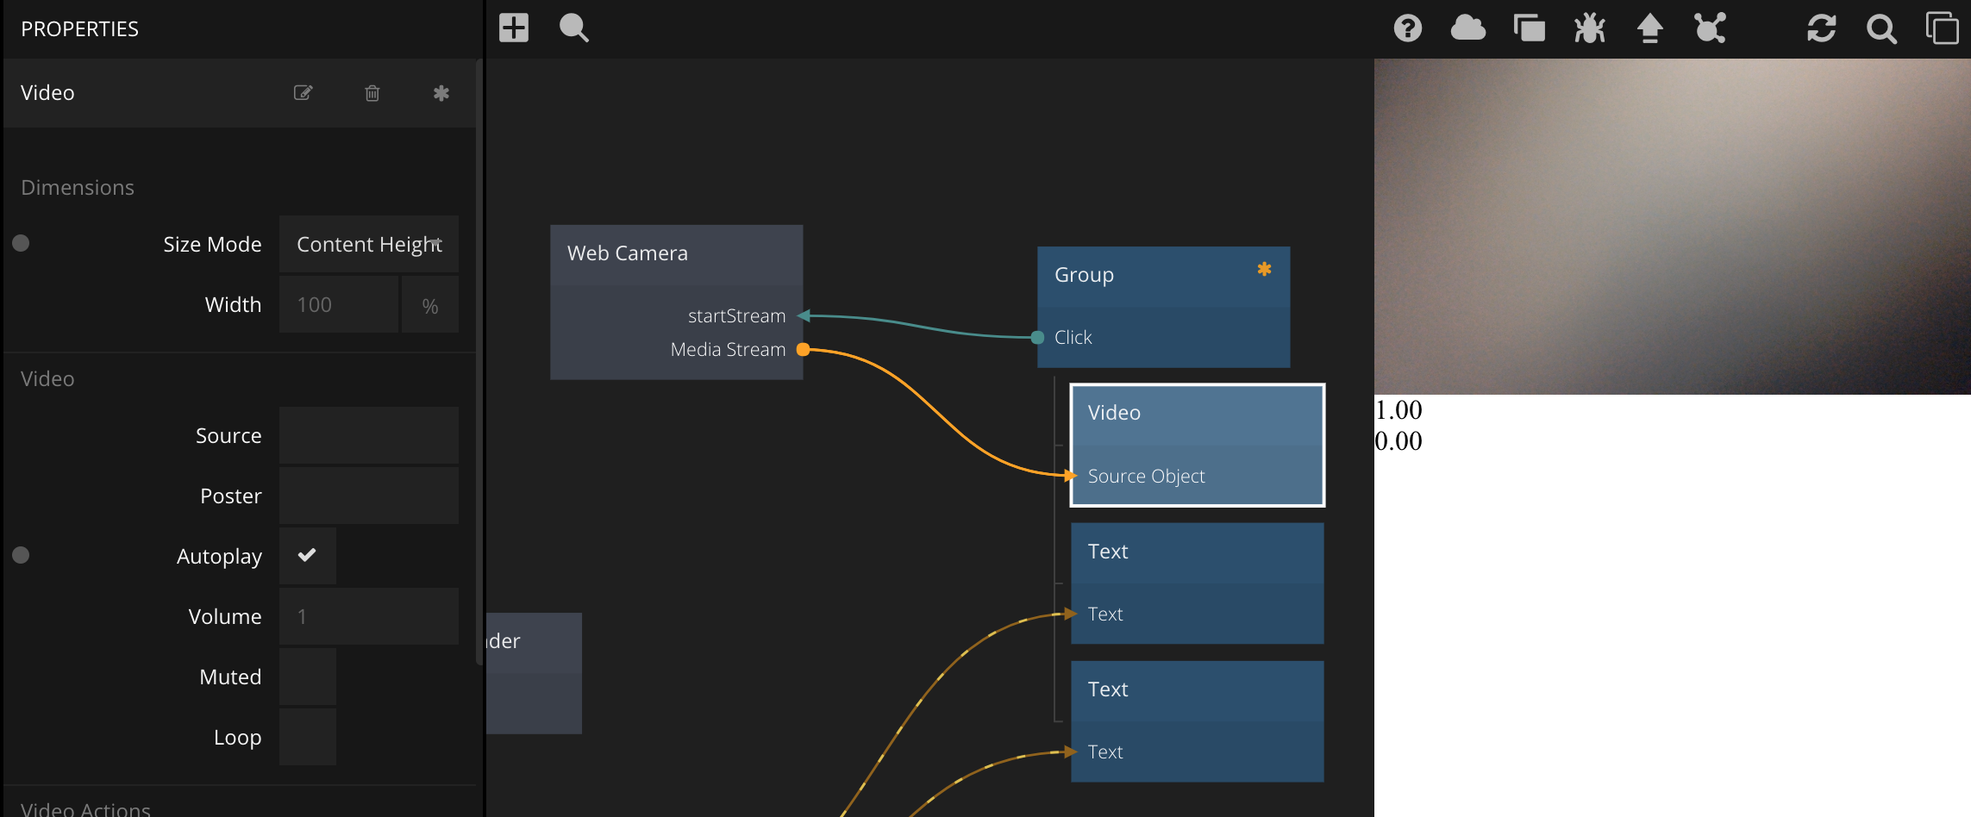Click the properties panel scrollbar
This screenshot has width=1971, height=817.
pos(479,362)
